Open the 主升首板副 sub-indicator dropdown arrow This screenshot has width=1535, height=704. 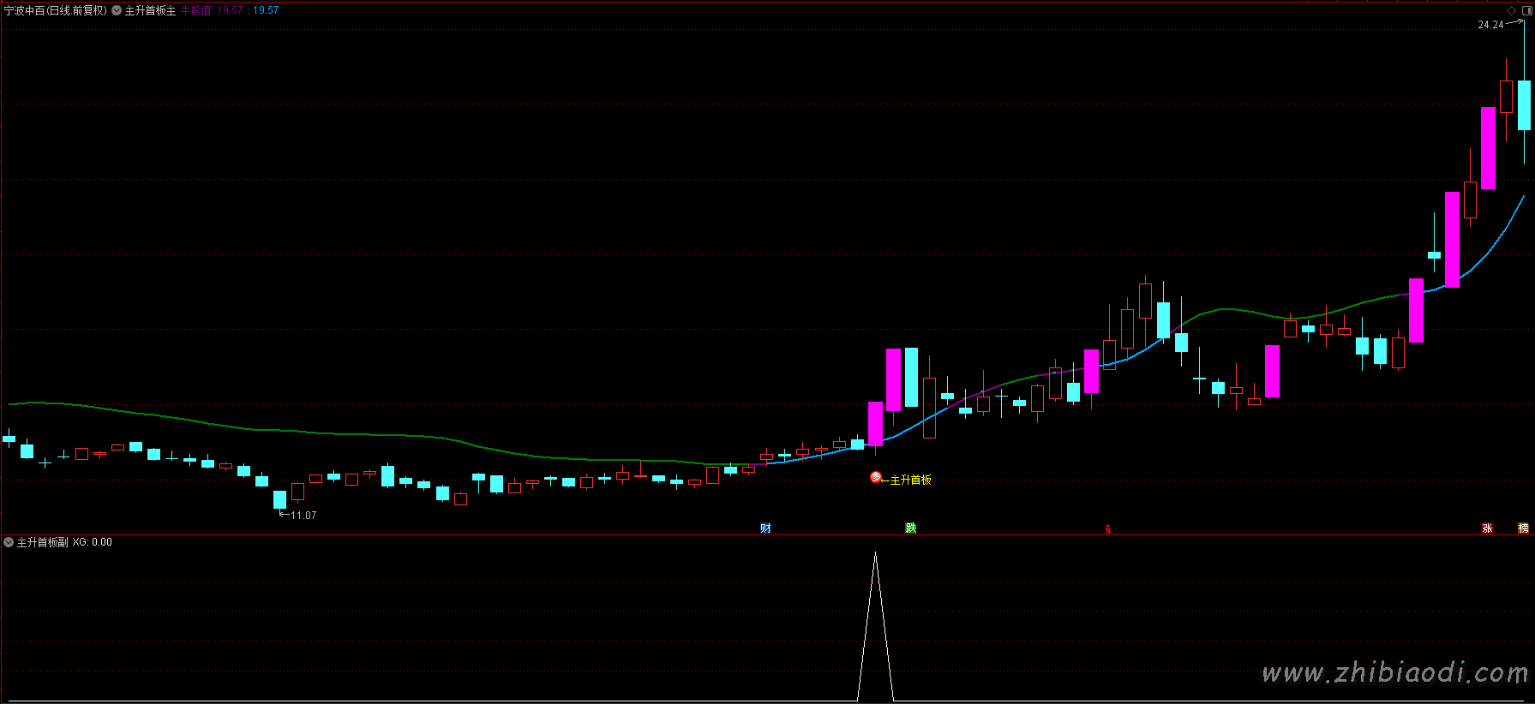coord(9,542)
